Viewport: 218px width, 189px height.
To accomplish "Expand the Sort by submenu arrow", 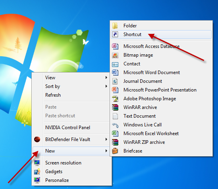I will (x=106, y=86).
